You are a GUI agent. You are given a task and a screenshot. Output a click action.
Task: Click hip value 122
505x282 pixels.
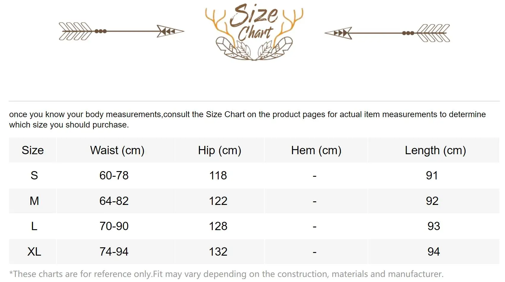[x=218, y=201]
